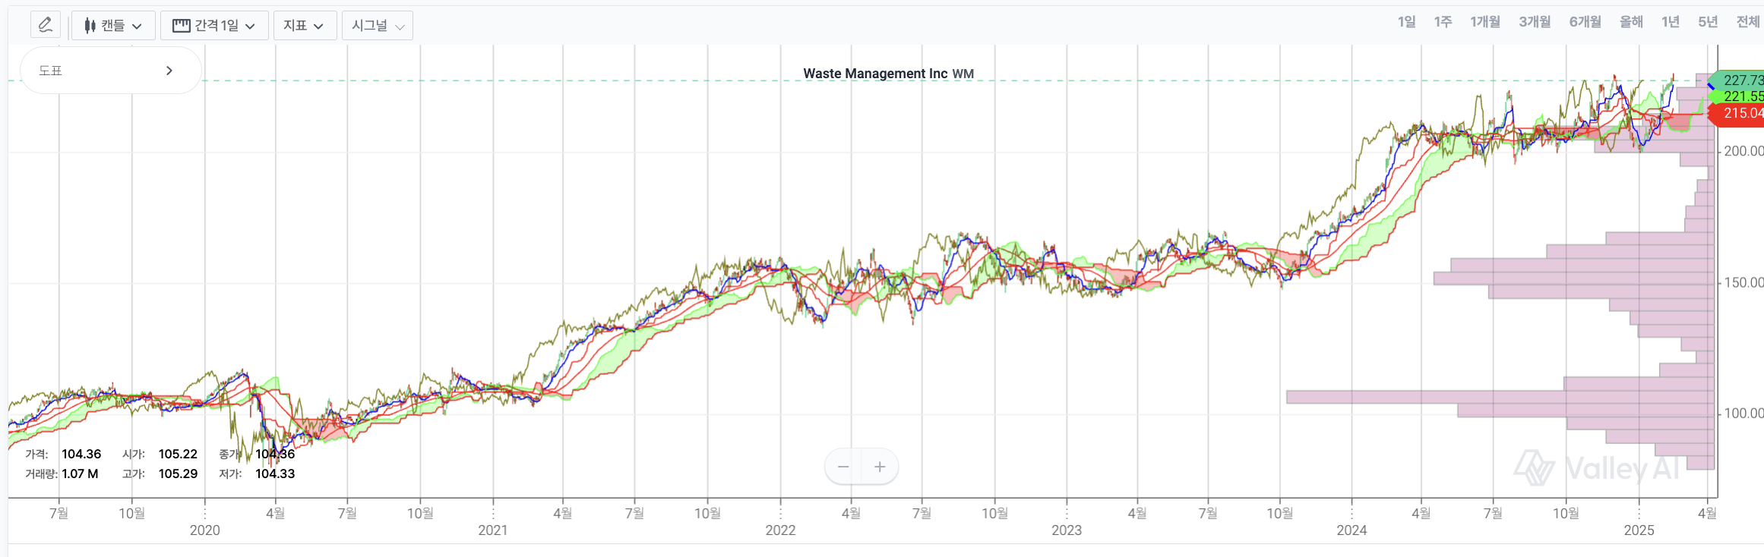Select the 1일 time range
The height and width of the screenshot is (557, 1764).
pyautogui.click(x=1406, y=22)
